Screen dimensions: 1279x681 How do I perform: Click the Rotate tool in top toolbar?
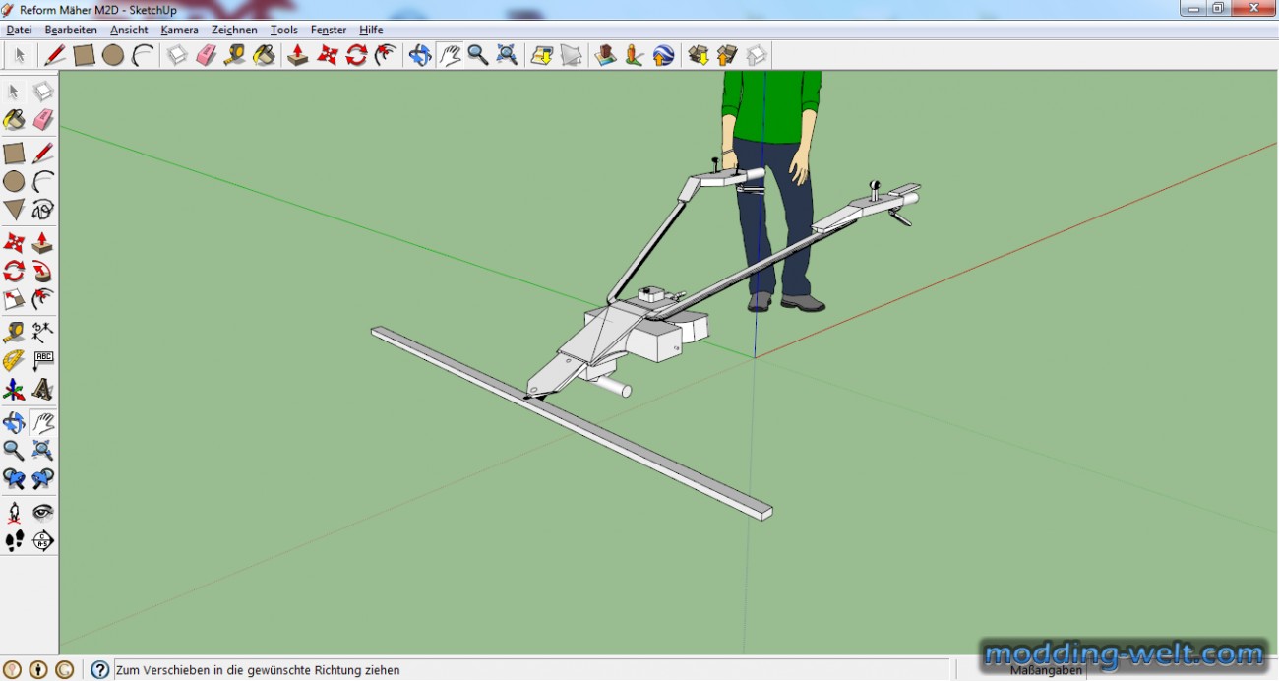point(356,55)
